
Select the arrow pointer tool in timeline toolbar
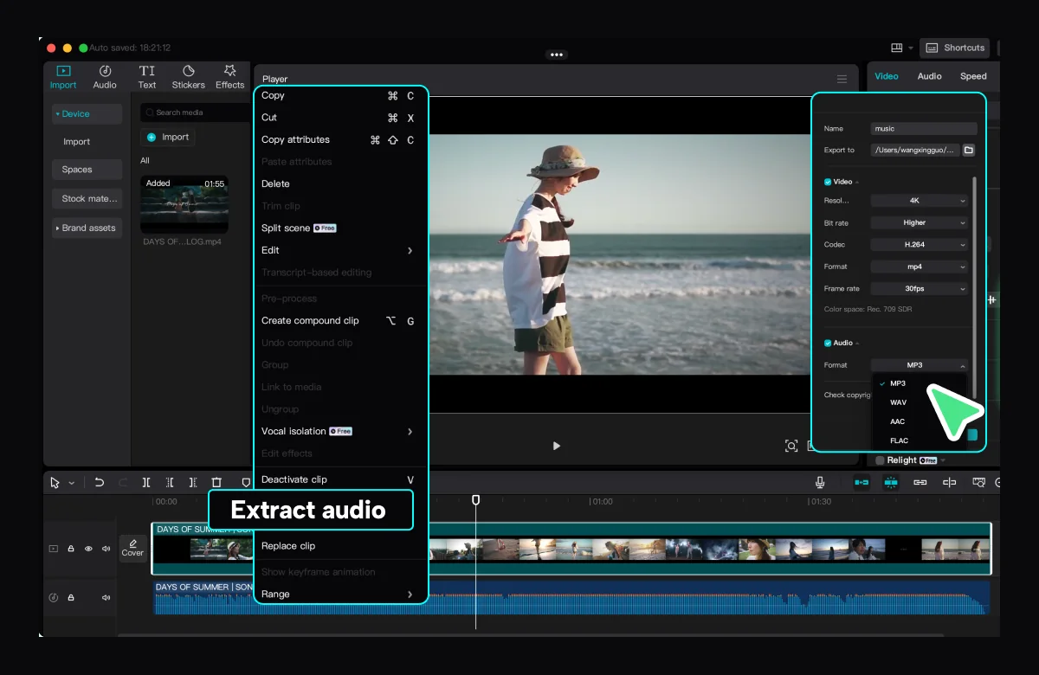tap(55, 482)
